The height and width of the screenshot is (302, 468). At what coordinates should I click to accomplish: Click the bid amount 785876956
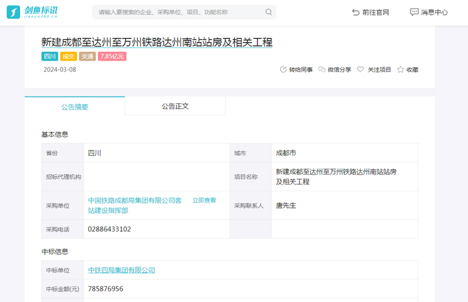pyautogui.click(x=106, y=289)
